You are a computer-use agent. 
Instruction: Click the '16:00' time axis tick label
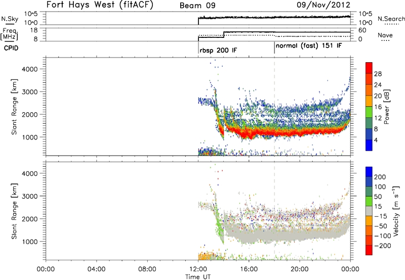[249, 269]
